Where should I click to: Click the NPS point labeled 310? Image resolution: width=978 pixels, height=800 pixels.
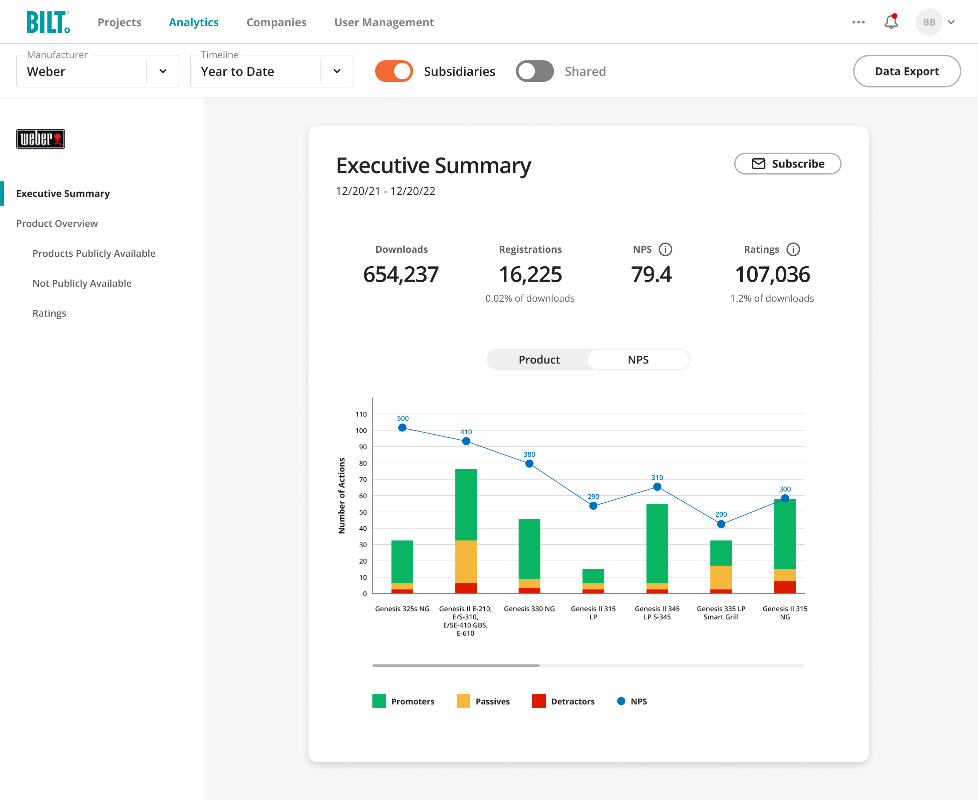(657, 487)
